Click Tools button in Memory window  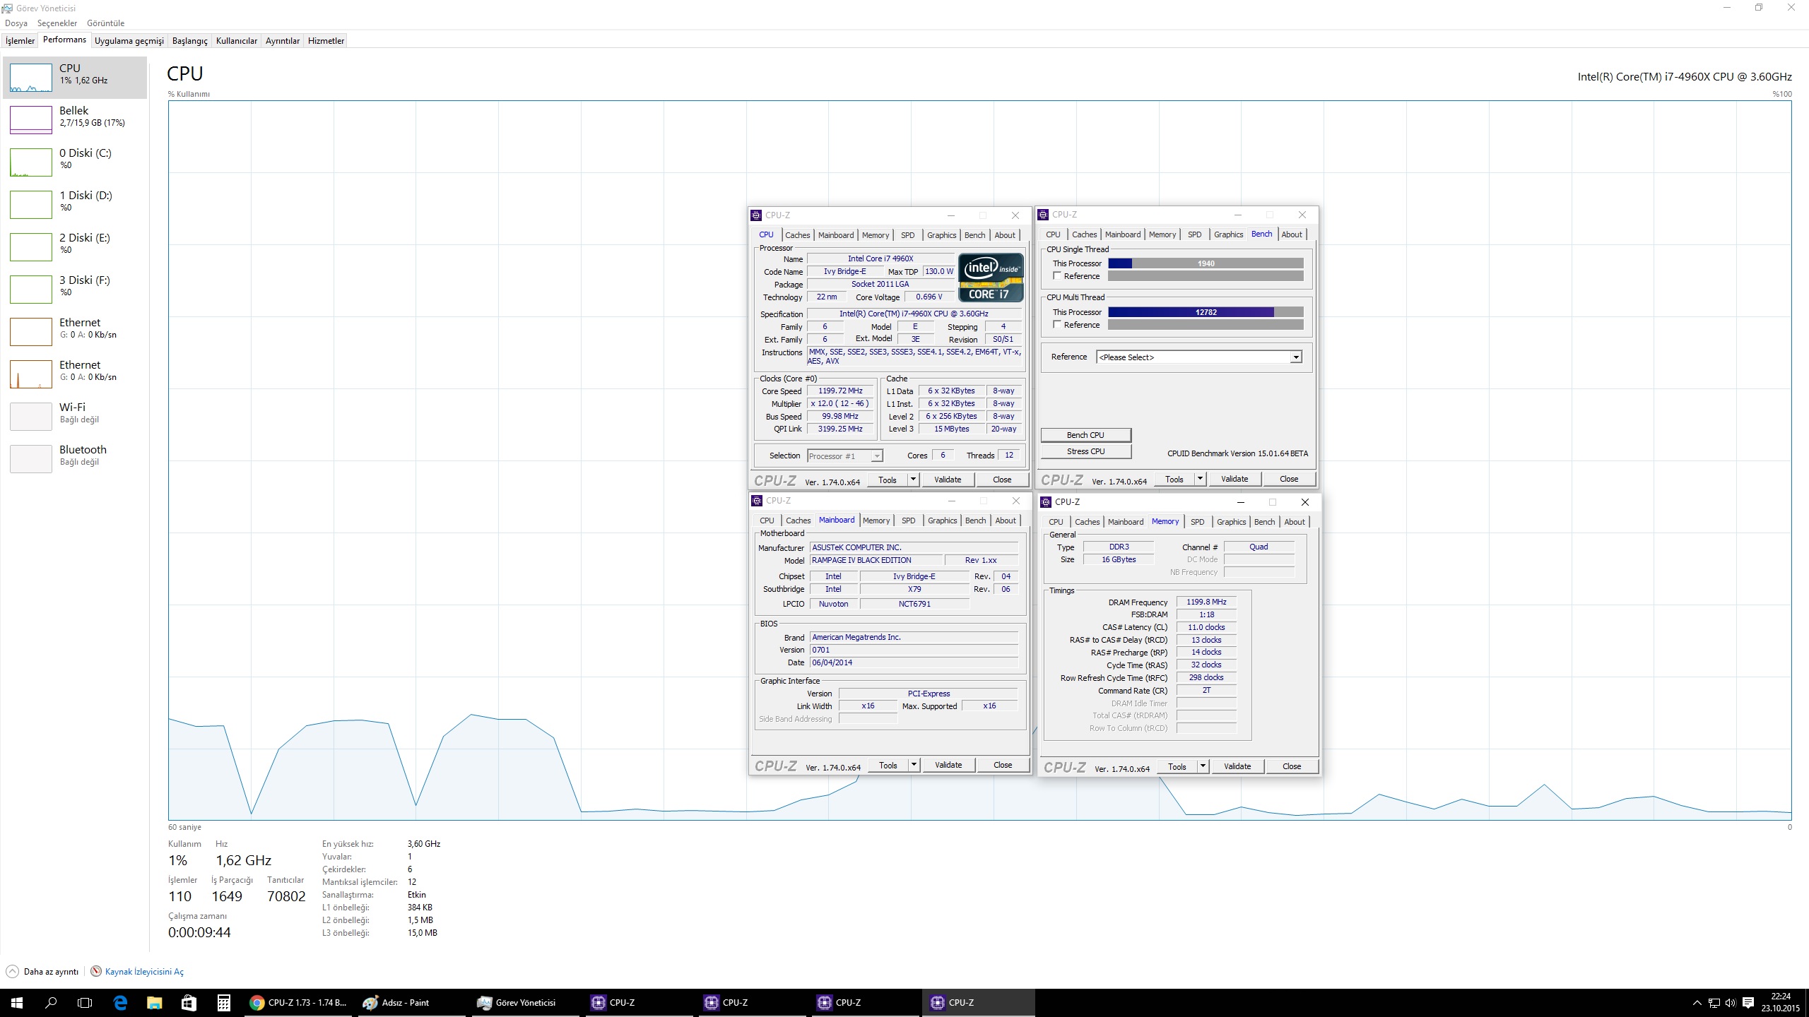point(1177,766)
